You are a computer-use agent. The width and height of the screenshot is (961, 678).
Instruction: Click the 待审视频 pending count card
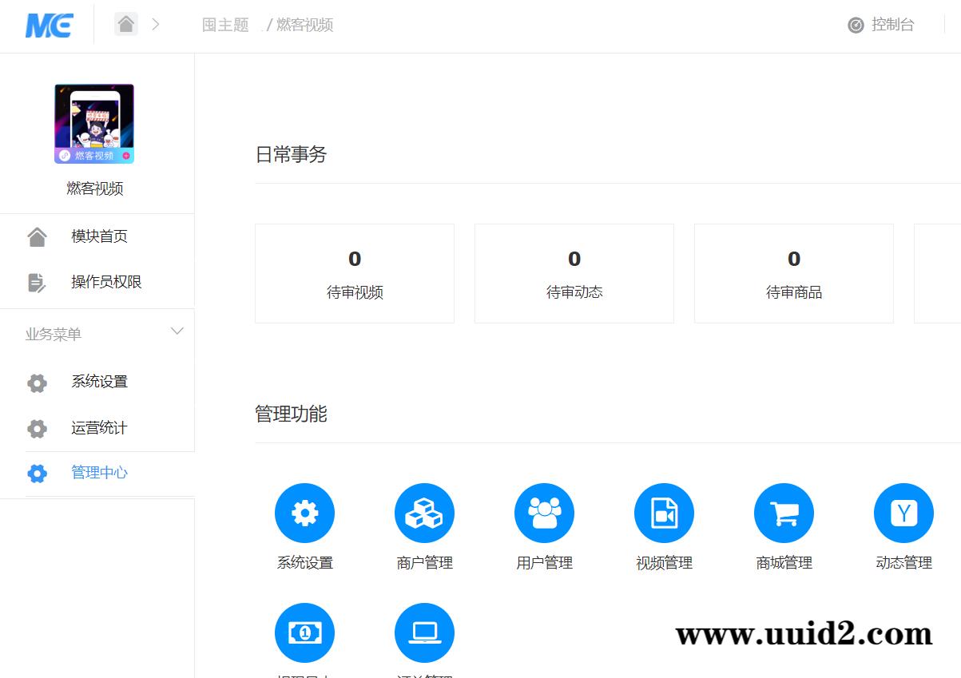[x=354, y=273]
